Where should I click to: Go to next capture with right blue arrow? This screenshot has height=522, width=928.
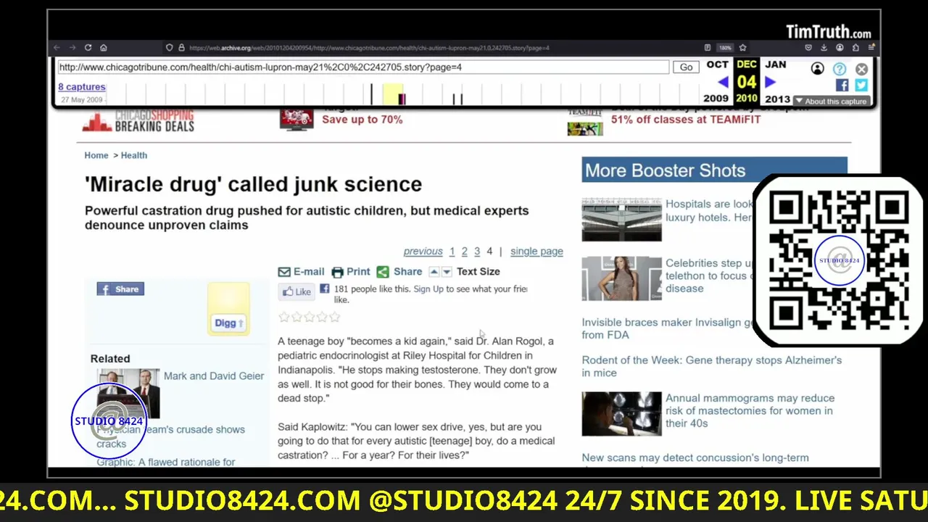(x=770, y=83)
